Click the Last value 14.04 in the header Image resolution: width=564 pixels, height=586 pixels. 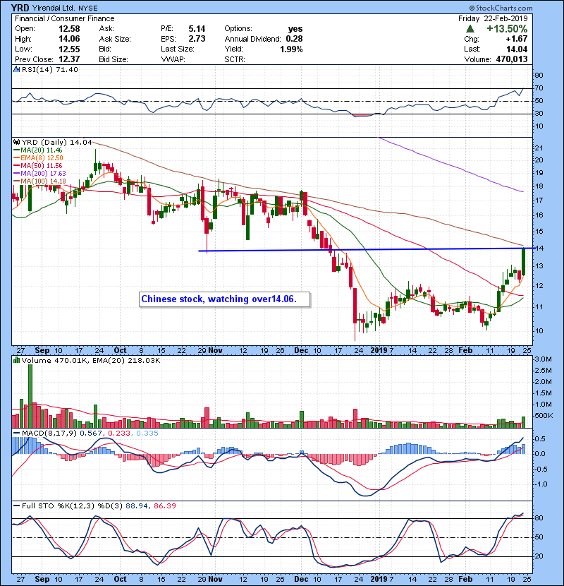tap(517, 49)
